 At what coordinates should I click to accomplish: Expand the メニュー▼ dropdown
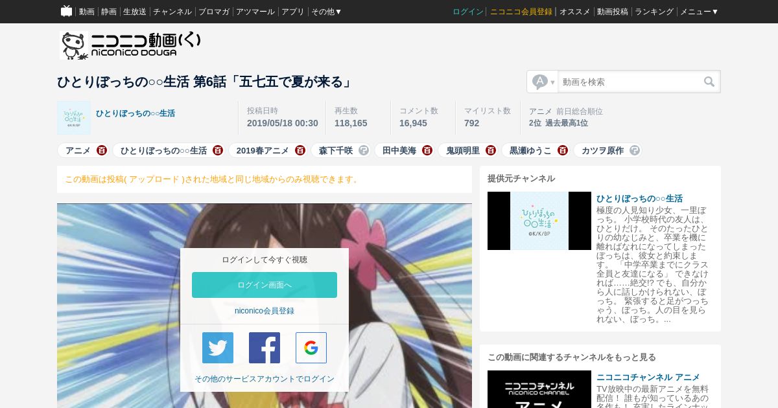[x=699, y=12]
